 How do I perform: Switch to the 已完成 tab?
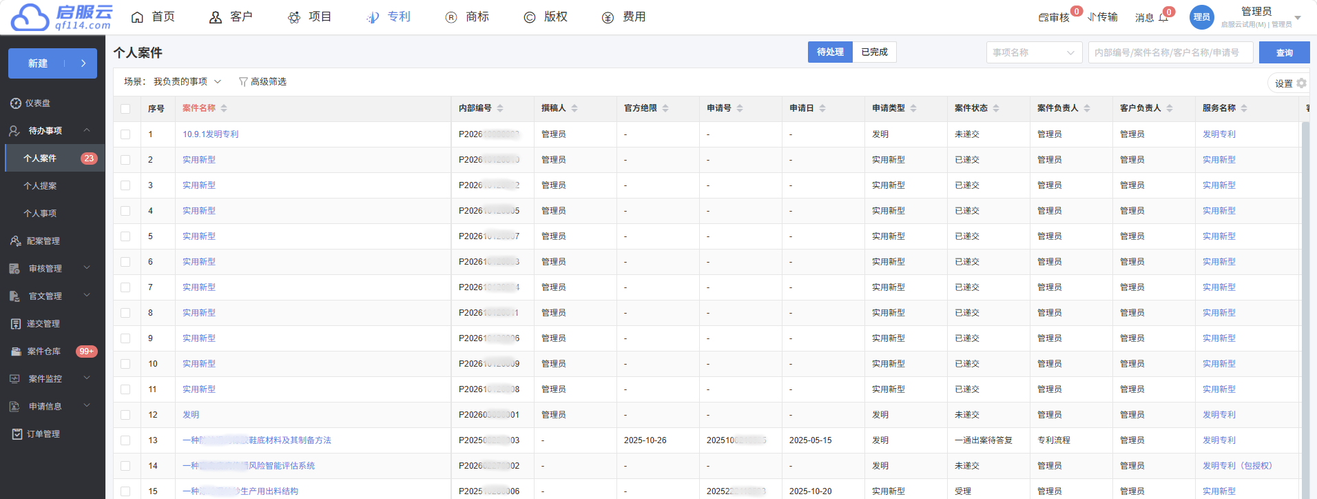tap(874, 52)
